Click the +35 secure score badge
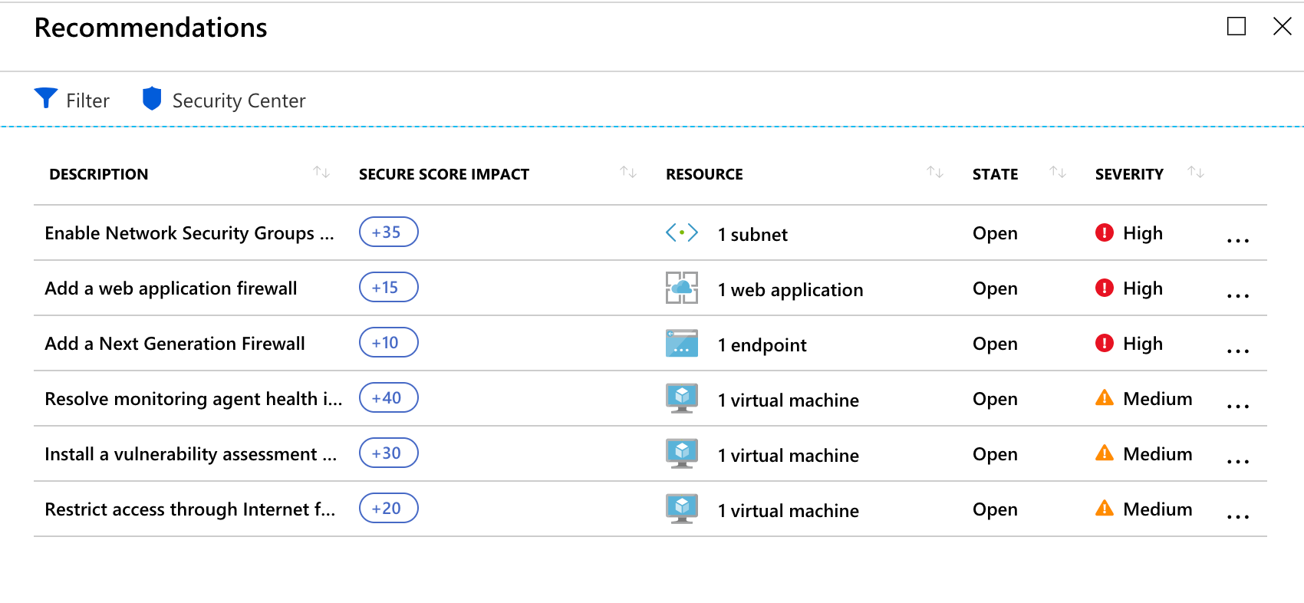 tap(388, 232)
